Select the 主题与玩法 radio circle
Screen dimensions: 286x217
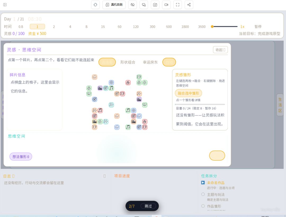coord(203,194)
